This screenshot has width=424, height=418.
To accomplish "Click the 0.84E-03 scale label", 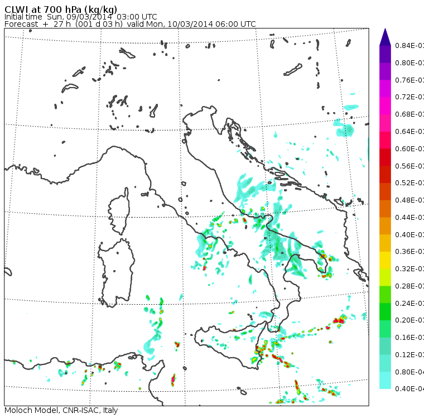I will point(409,45).
